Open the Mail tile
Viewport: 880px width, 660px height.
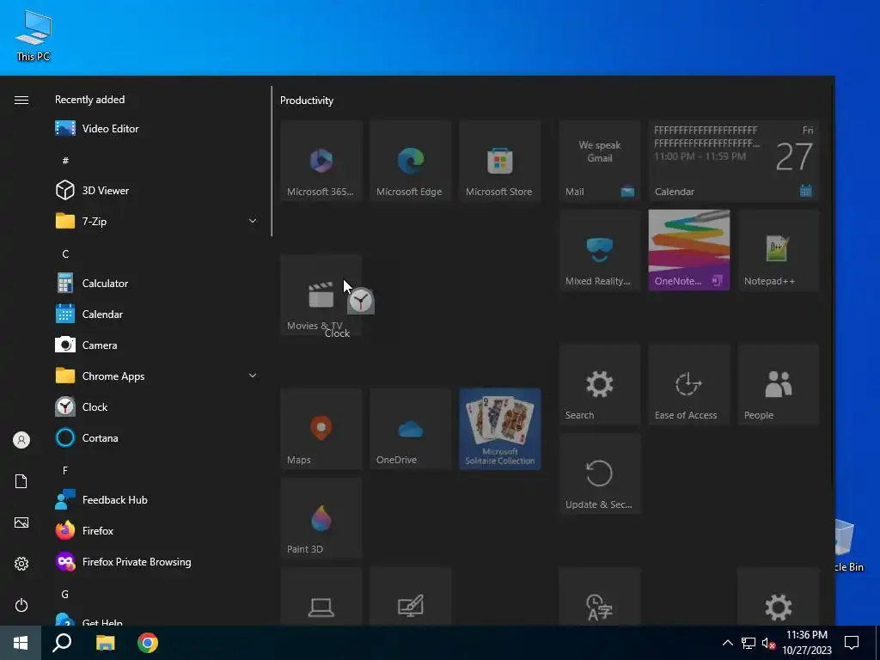pos(599,161)
